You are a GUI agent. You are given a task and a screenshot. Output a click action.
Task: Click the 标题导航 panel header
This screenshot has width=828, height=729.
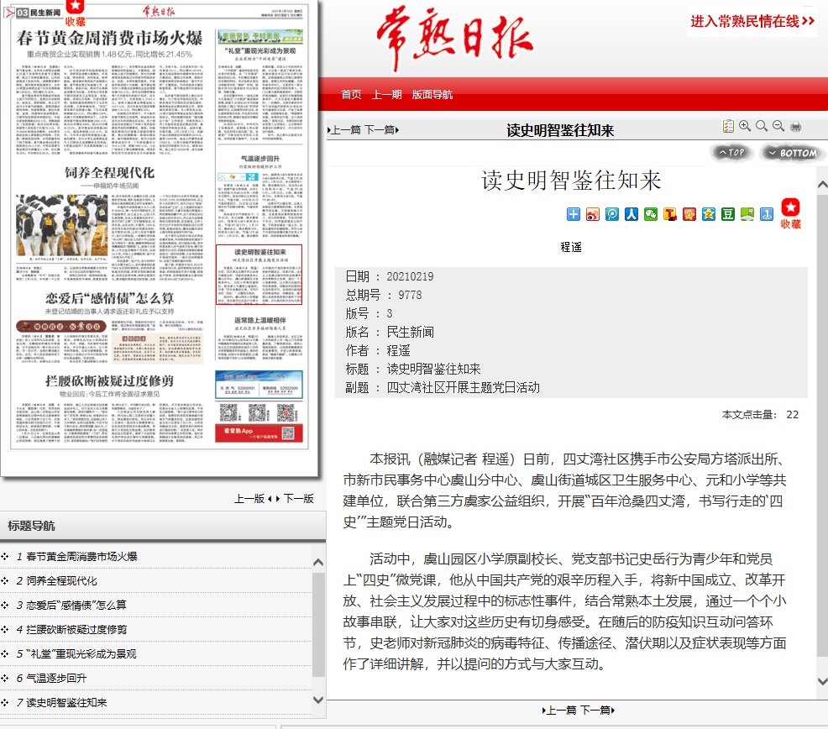pos(163,526)
